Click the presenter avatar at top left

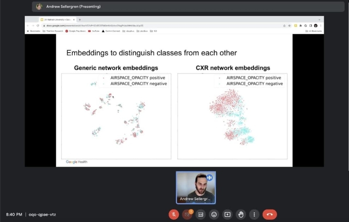tap(39, 7)
